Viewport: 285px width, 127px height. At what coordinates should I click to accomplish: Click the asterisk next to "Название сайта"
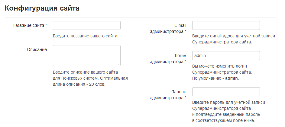pos(46,25)
